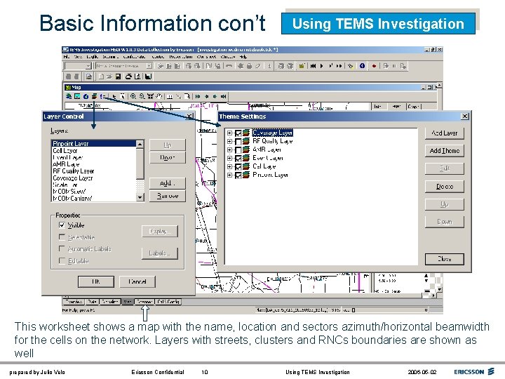Screen dimensions: 505x379
Task: Choose the arrow selection tool in the Map toolbar
Action: 114,96
